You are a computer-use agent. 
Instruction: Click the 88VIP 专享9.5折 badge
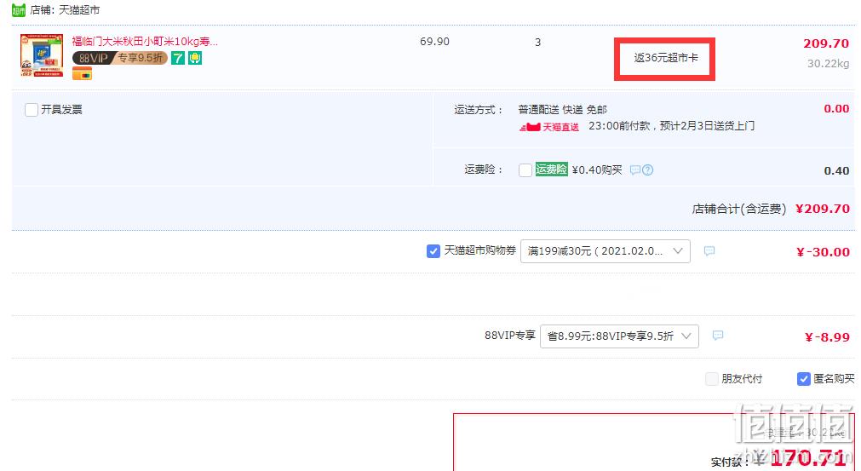click(x=120, y=58)
